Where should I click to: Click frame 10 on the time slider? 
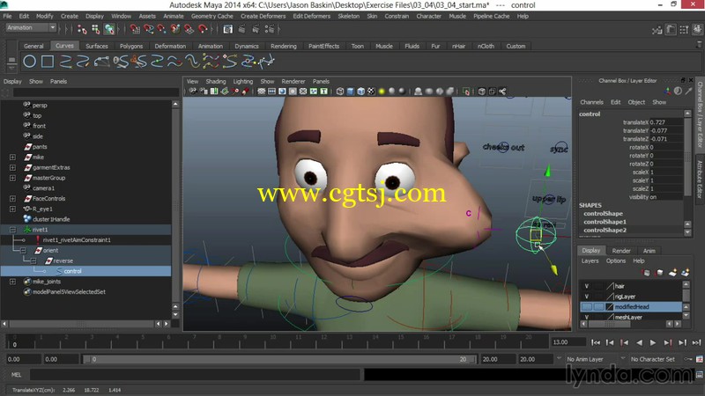(x=272, y=341)
